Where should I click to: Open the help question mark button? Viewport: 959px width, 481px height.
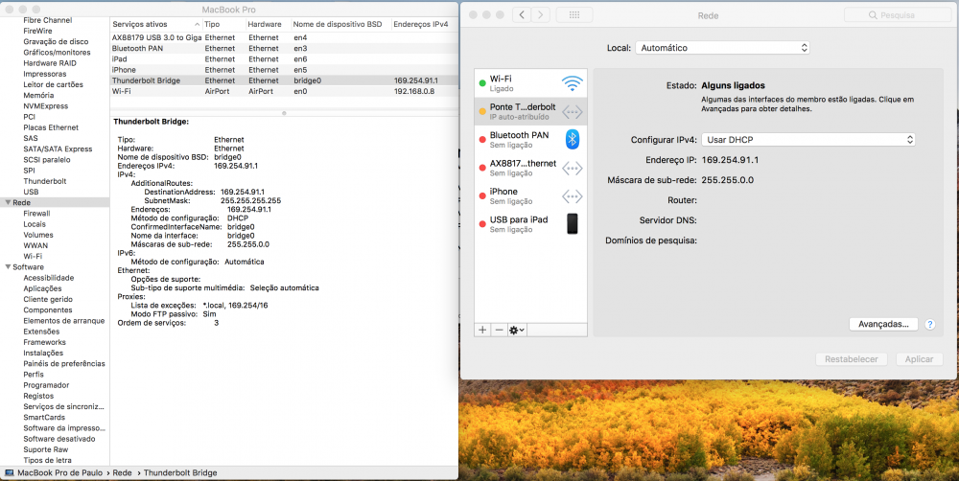tap(930, 325)
